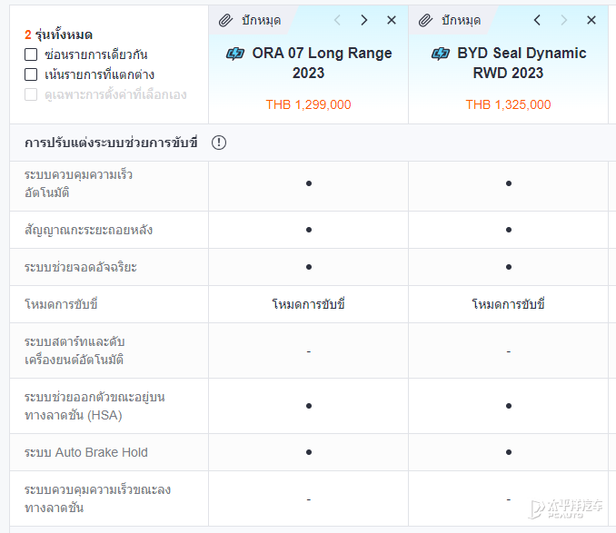616x533 pixels.
Task: Click price THB 1,299,000
Action: pyautogui.click(x=308, y=104)
